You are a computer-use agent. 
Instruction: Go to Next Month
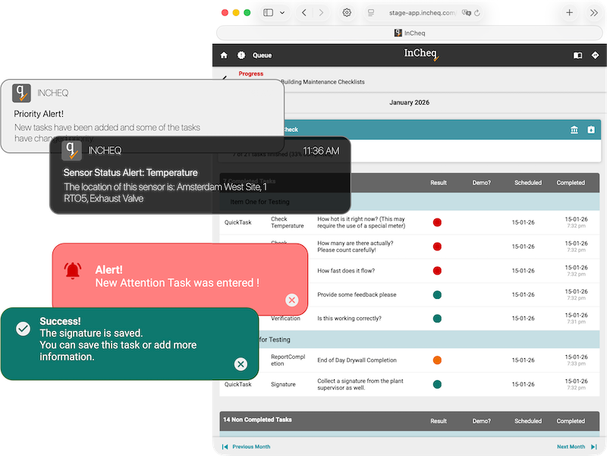[571, 447]
